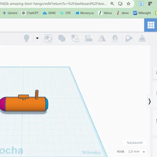The height and width of the screenshot is (157, 157).
Task: Toggle the show all lightbulb icon
Action: 27,38
